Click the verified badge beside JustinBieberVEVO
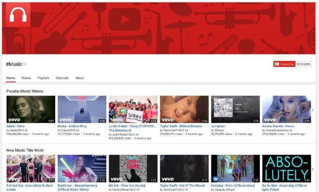The image size is (319, 192). coord(137,134)
